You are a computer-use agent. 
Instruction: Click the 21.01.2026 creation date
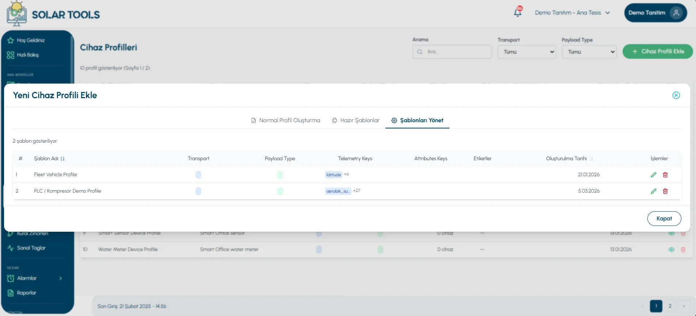point(589,175)
